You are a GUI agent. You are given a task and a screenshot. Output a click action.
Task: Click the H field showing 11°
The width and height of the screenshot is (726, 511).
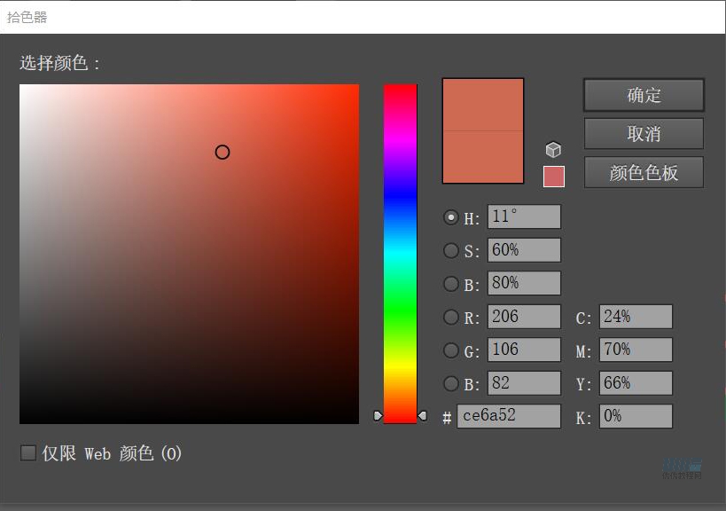click(524, 217)
